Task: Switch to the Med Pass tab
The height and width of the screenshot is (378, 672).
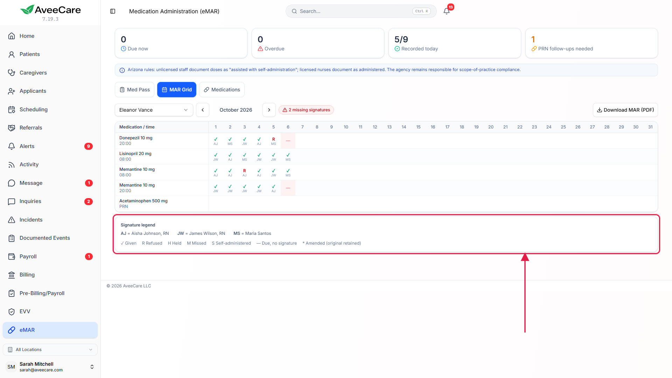Action: pyautogui.click(x=134, y=90)
